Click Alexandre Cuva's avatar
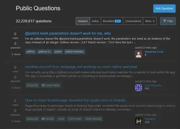This screenshot has height=129, width=180. [x=139, y=54]
